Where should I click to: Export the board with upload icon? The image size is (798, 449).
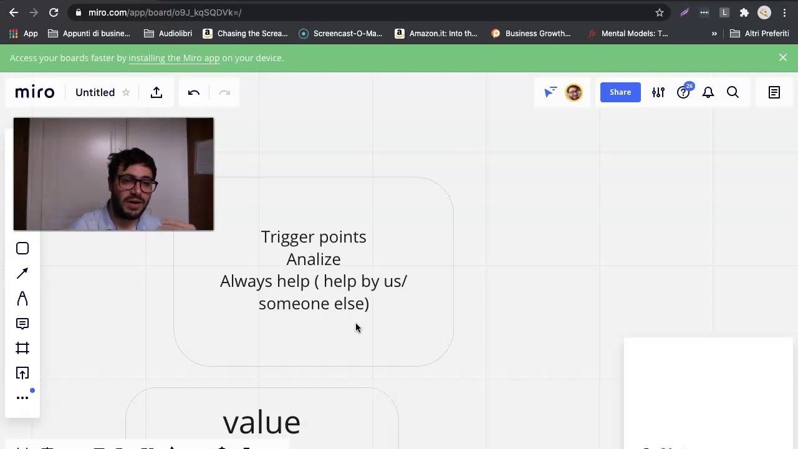pos(156,92)
